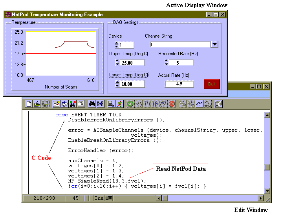The image size is (282, 217).
Task: Click the NP_SimpleRead(18,3,fvol) code line
Action: click(107, 181)
